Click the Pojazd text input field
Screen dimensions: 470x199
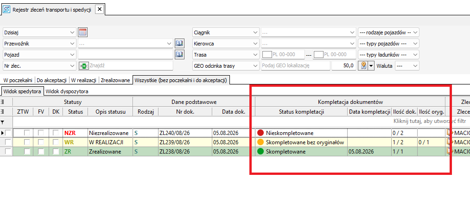(126, 55)
